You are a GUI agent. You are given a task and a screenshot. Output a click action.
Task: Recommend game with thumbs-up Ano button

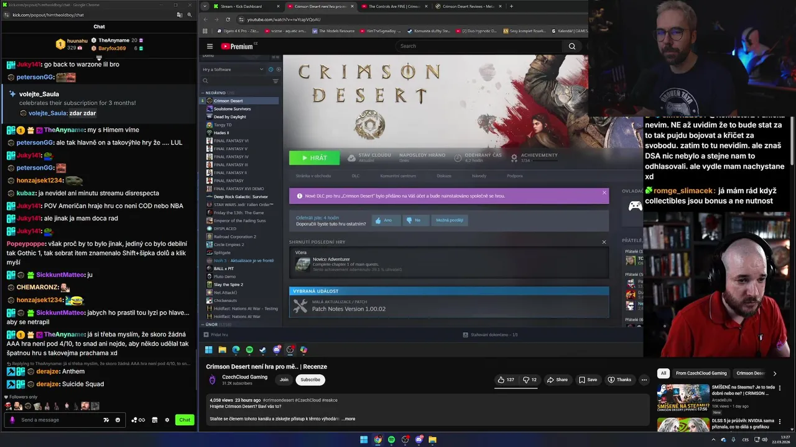pyautogui.click(x=386, y=220)
